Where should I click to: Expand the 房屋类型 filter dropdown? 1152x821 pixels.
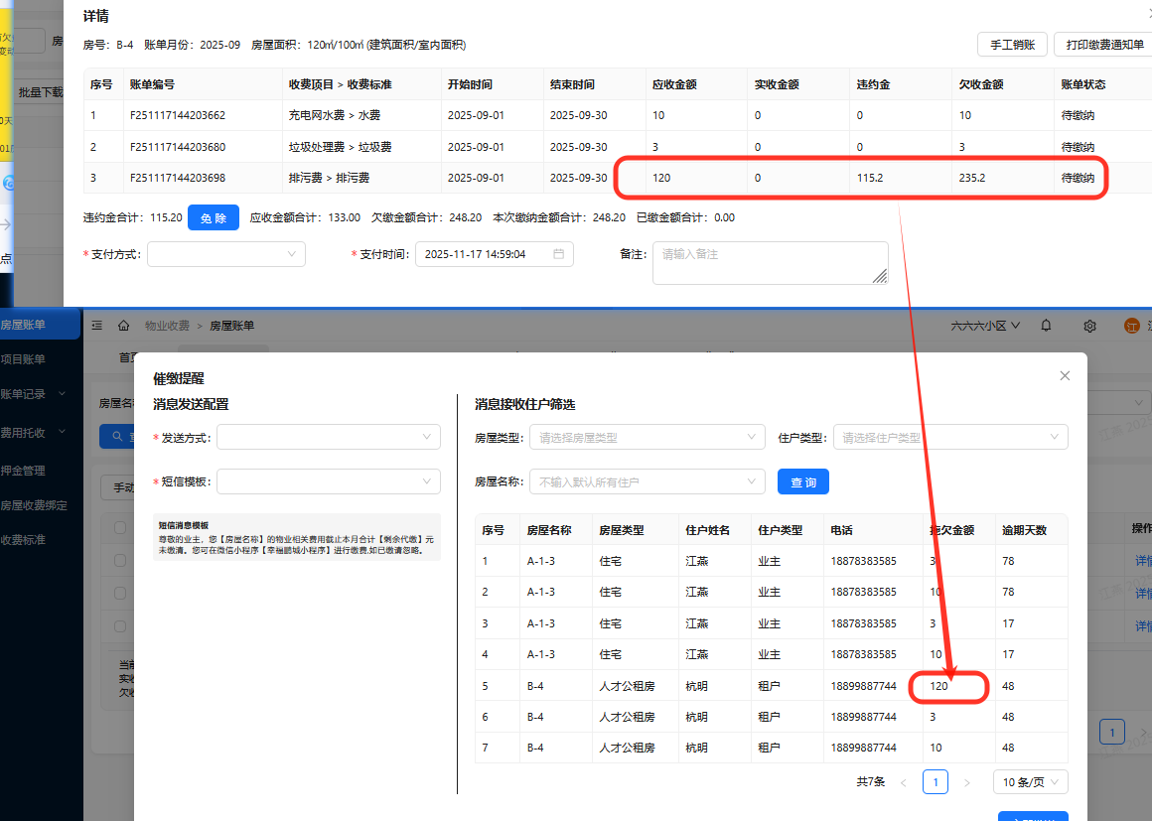coord(648,437)
